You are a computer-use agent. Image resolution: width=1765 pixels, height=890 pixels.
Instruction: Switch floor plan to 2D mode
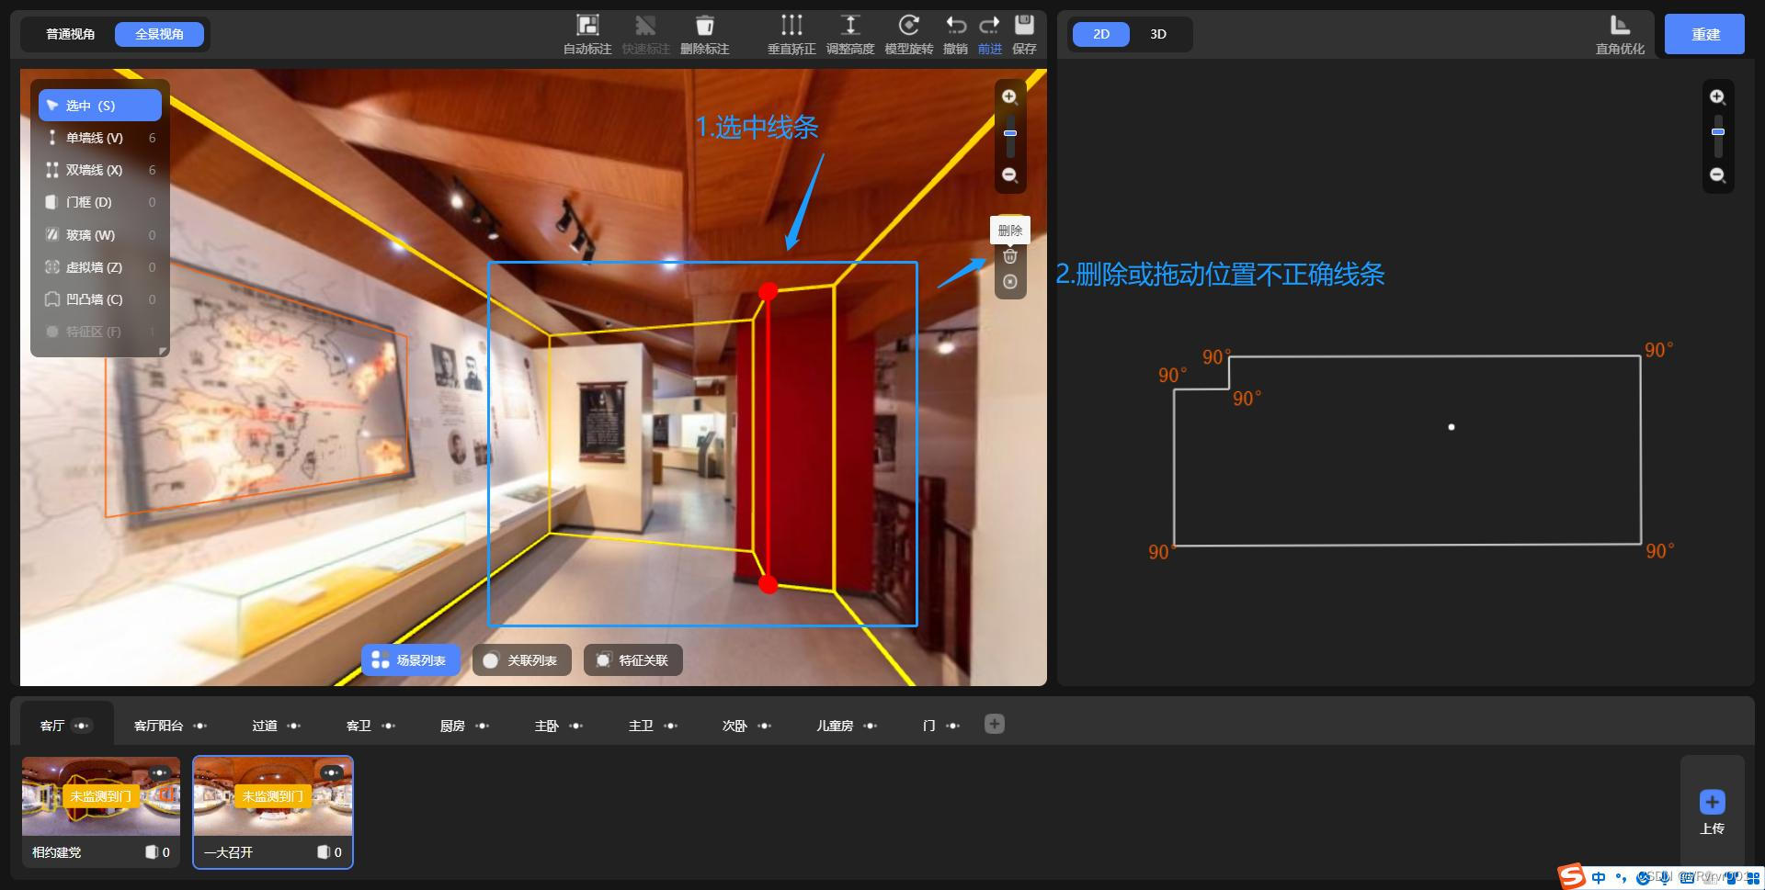coord(1101,34)
